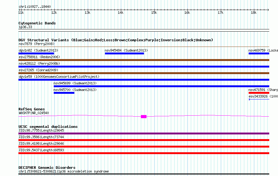Click the nsv945699 blue gain bar
The height and width of the screenshot is (176, 278).
pyautogui.click(x=161, y=86)
